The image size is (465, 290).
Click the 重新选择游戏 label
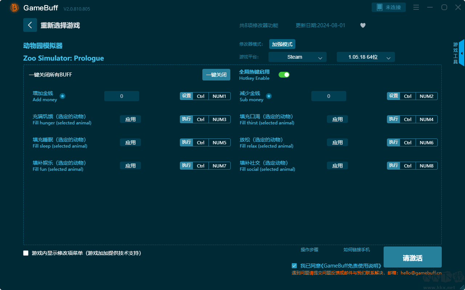(60, 25)
